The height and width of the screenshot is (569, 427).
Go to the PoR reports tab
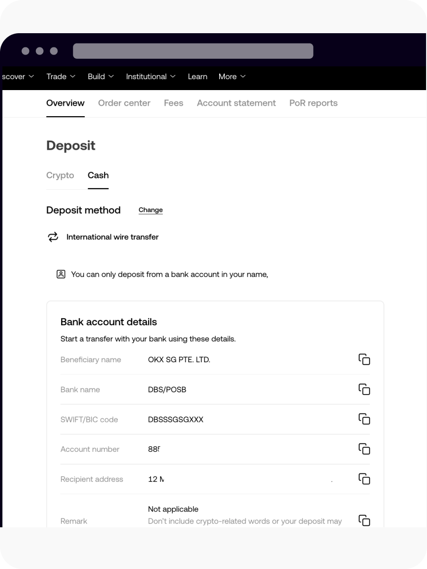point(313,103)
